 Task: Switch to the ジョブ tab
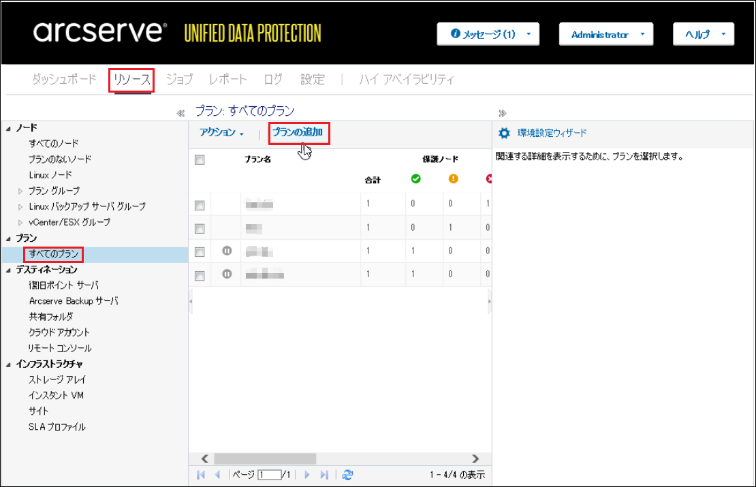[179, 80]
